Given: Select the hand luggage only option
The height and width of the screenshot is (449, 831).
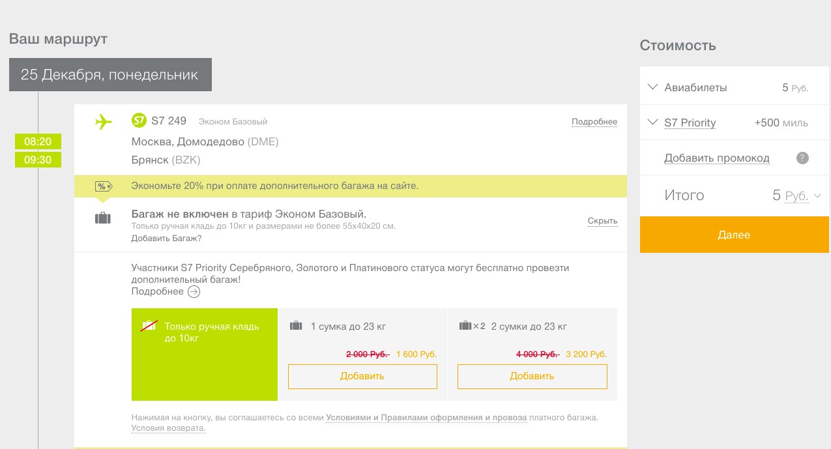Looking at the screenshot, I should point(205,355).
